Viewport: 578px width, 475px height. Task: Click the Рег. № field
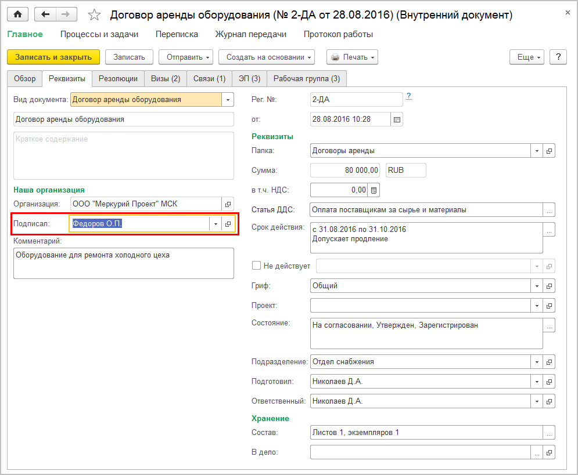coord(357,100)
